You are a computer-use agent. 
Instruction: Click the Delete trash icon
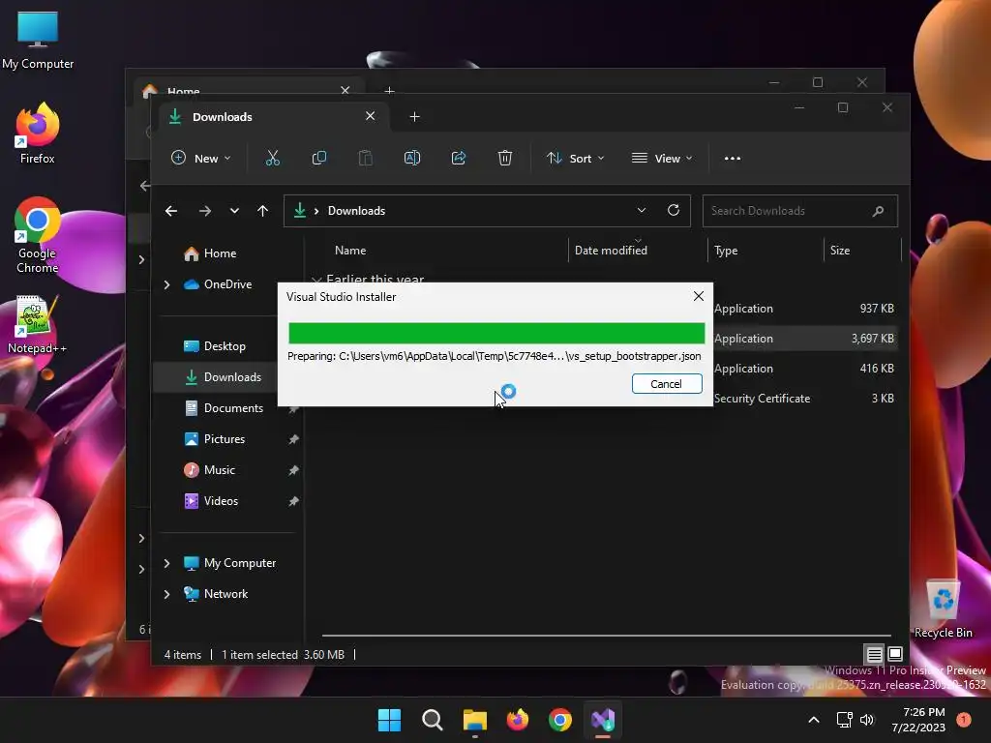505,158
